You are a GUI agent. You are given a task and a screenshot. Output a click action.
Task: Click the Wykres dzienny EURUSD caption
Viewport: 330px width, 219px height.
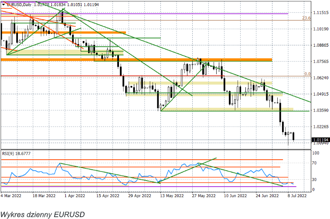[x=42, y=214]
